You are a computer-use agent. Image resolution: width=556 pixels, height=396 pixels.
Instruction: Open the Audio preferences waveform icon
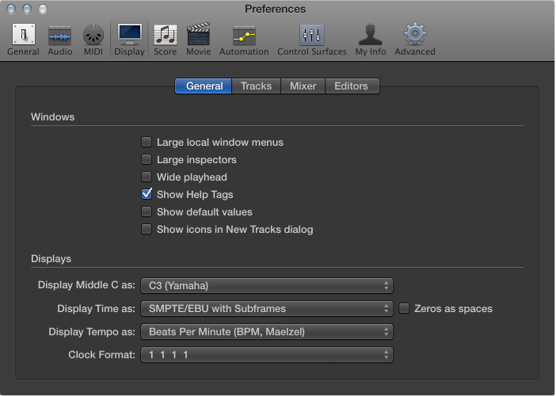[59, 36]
